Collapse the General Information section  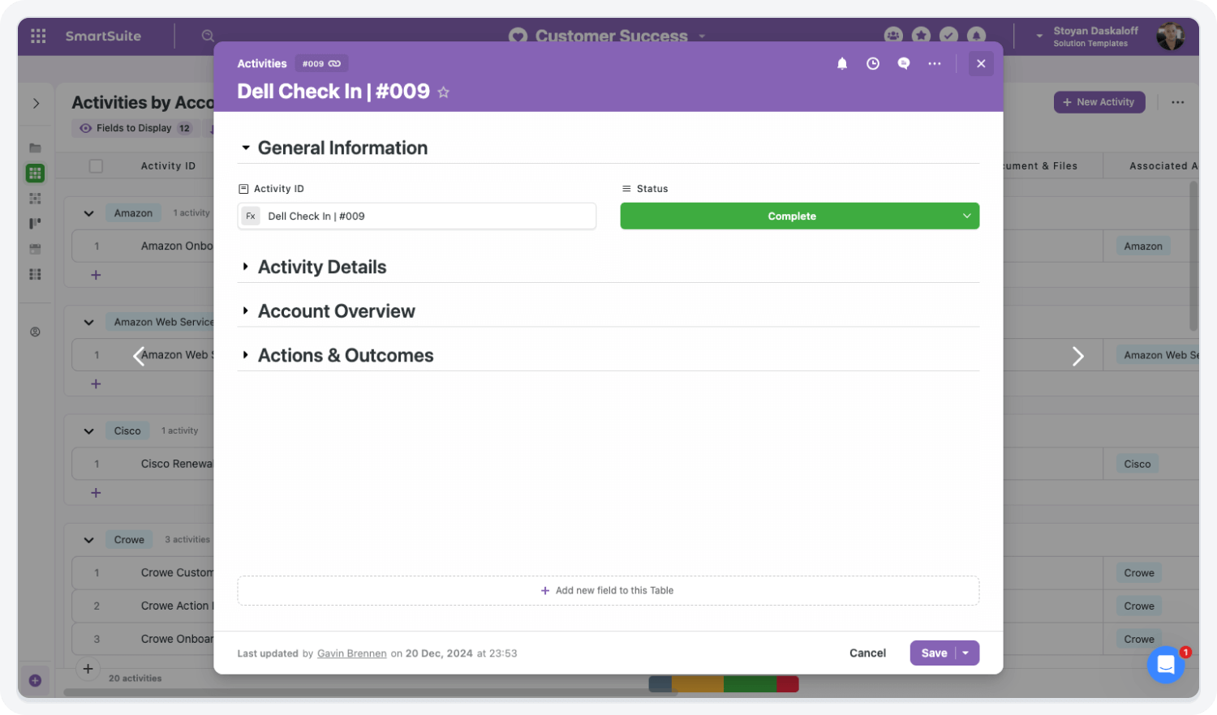tap(245, 148)
